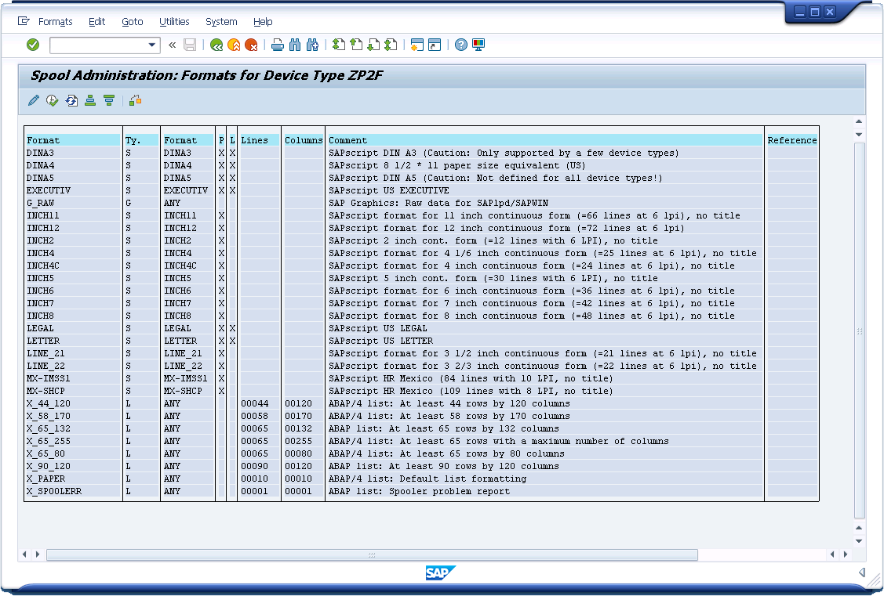Click the green Enter checkmark icon
This screenshot has width=884, height=596.
pos(32,45)
